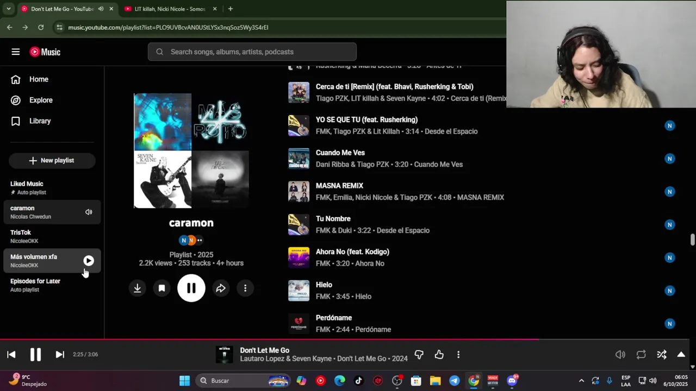Image resolution: width=696 pixels, height=391 pixels.
Task: Dislike Don't Let Me Go
Action: pyautogui.click(x=419, y=355)
